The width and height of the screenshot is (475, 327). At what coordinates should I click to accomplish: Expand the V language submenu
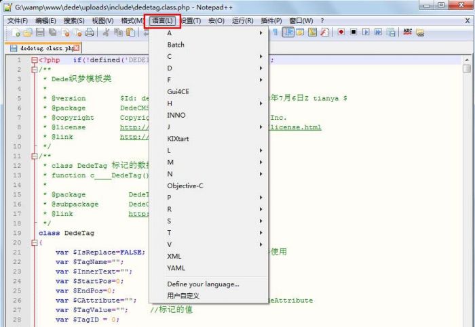click(209, 244)
